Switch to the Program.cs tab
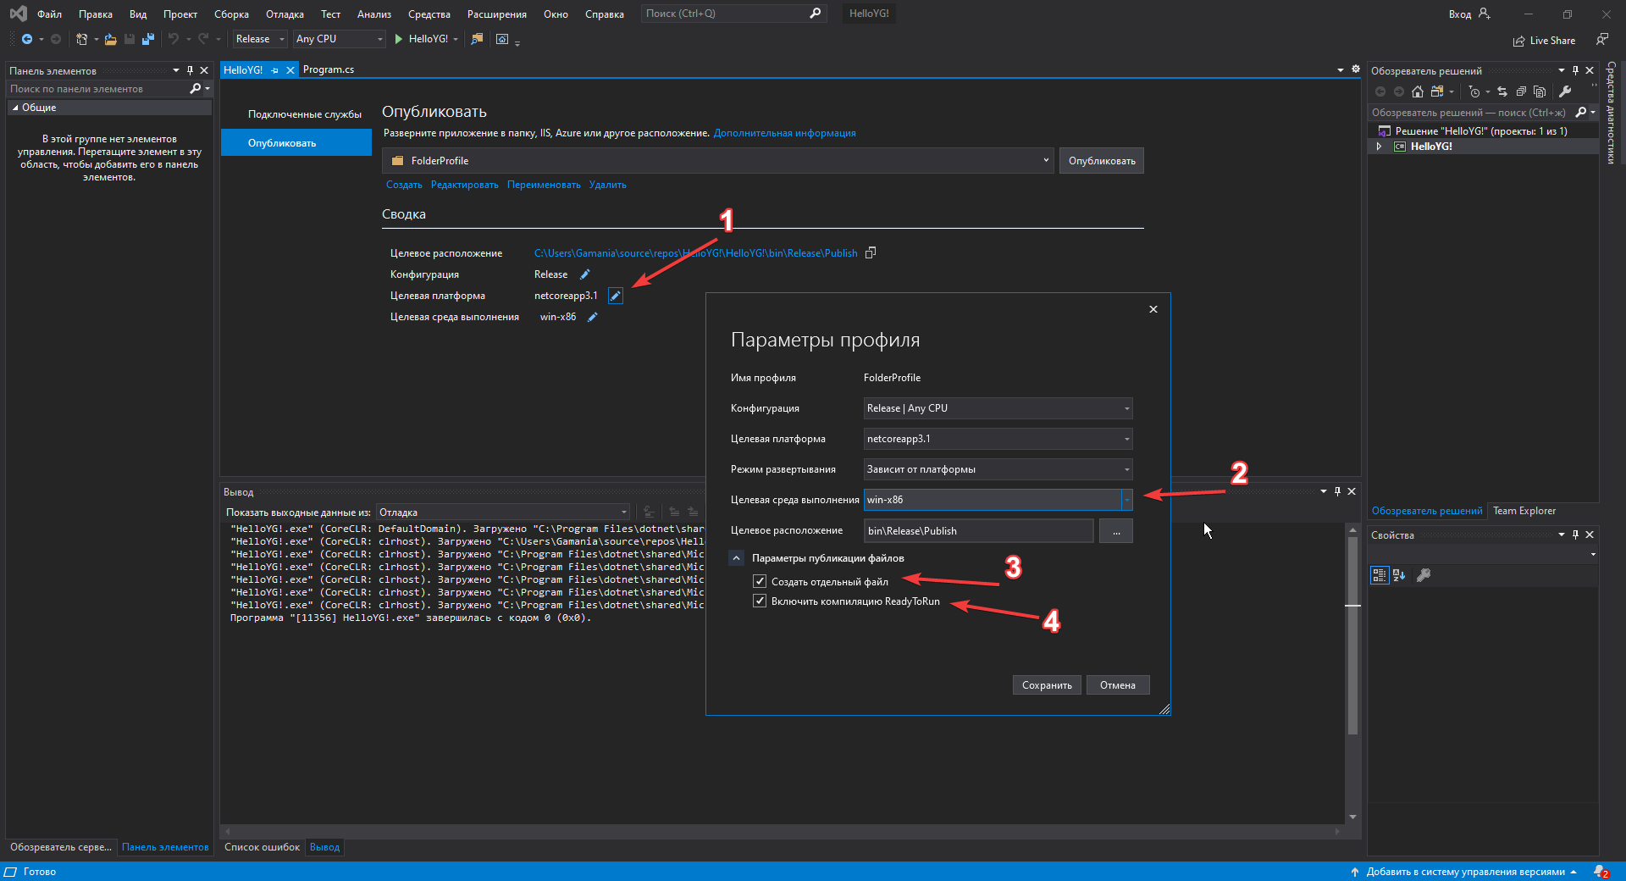Screen dimensions: 1626x881 [329, 69]
